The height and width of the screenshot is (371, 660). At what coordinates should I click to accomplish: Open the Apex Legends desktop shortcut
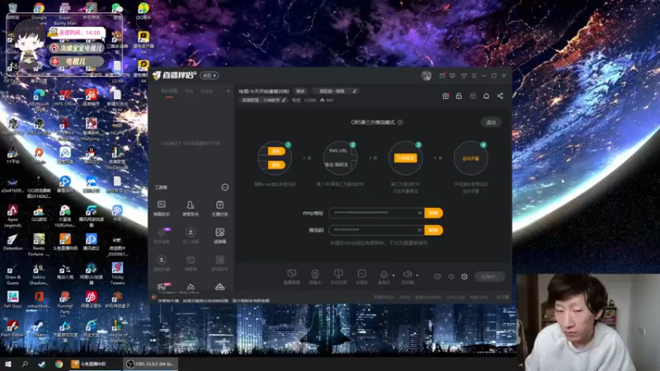pos(12,216)
